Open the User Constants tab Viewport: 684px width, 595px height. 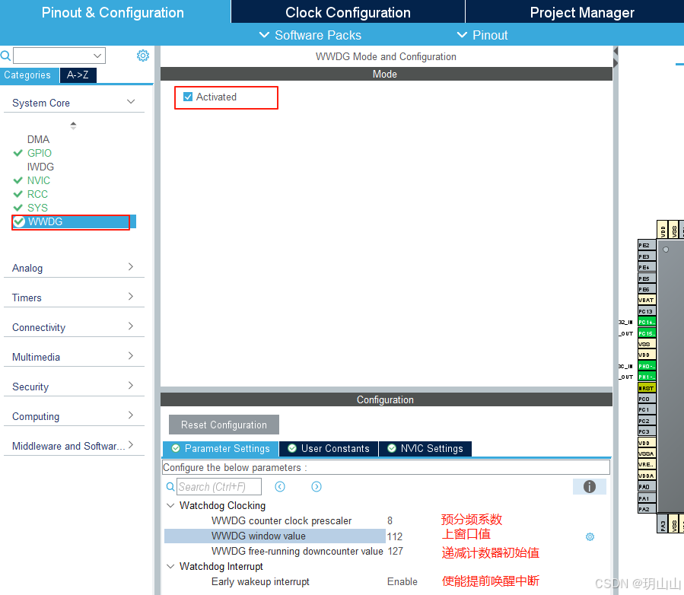(x=329, y=448)
